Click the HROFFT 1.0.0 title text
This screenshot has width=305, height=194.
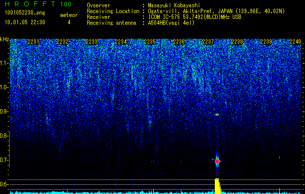(38, 4)
